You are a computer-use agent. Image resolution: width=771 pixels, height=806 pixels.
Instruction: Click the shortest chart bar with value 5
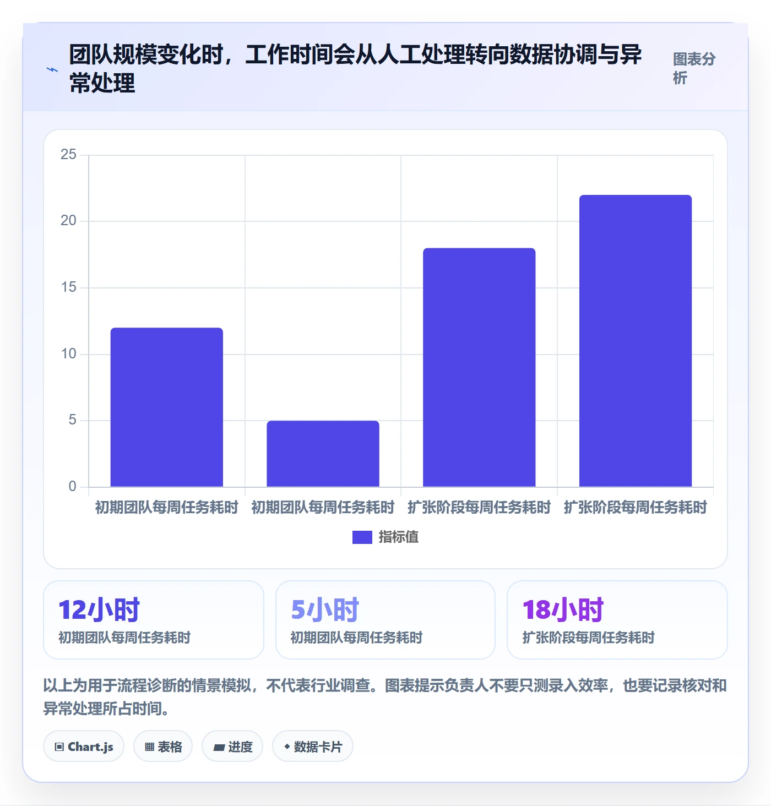pyautogui.click(x=323, y=454)
